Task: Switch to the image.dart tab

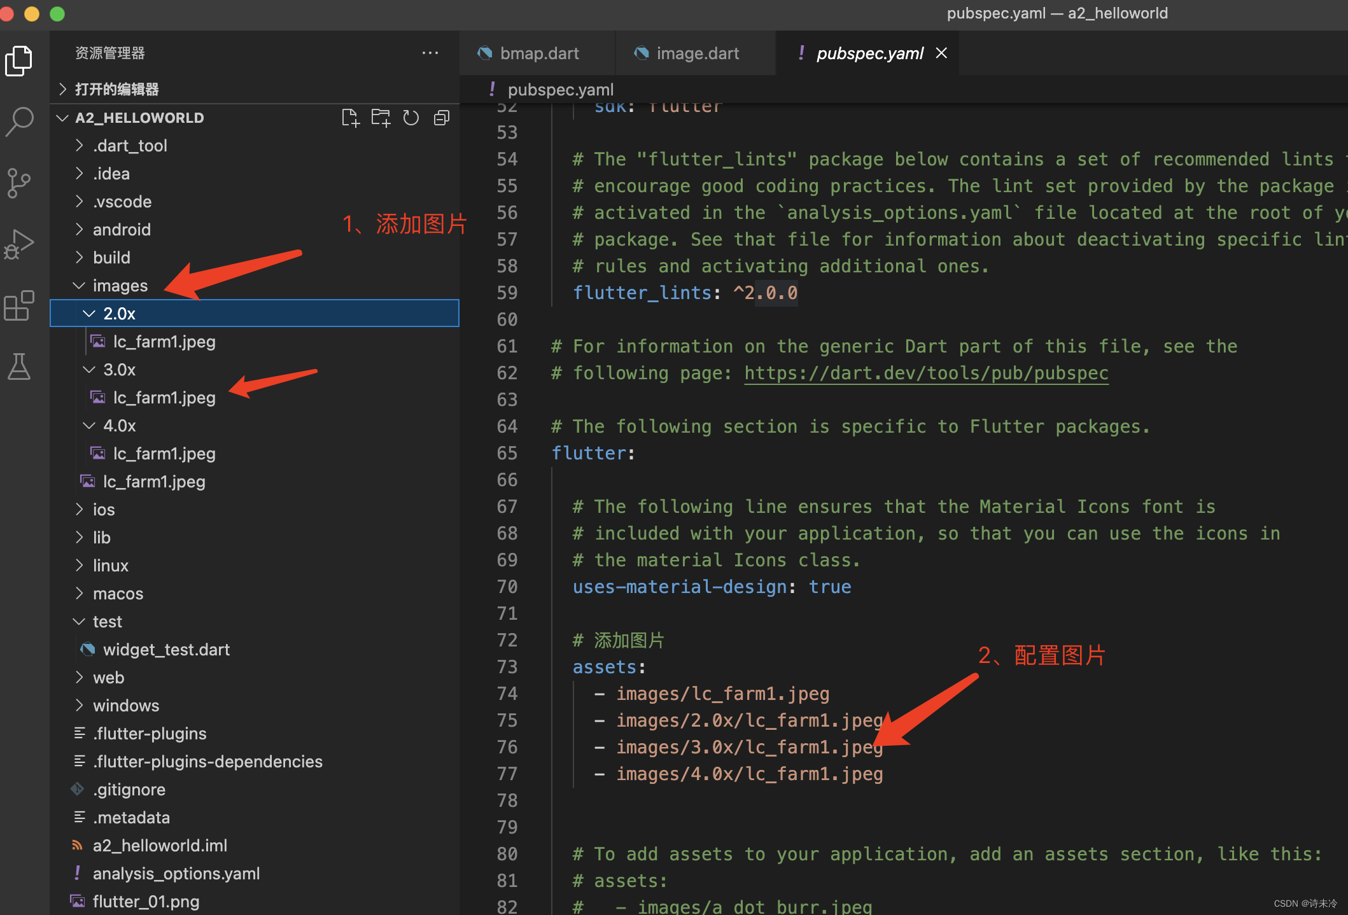Action: pos(697,53)
